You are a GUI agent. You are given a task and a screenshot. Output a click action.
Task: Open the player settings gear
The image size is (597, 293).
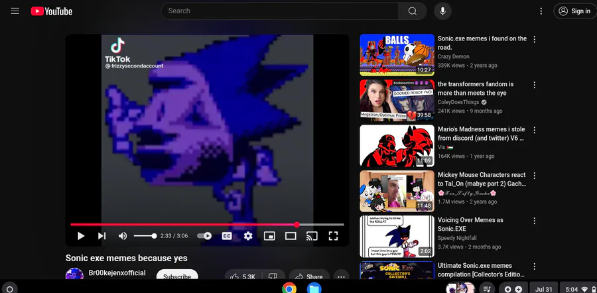pos(248,236)
